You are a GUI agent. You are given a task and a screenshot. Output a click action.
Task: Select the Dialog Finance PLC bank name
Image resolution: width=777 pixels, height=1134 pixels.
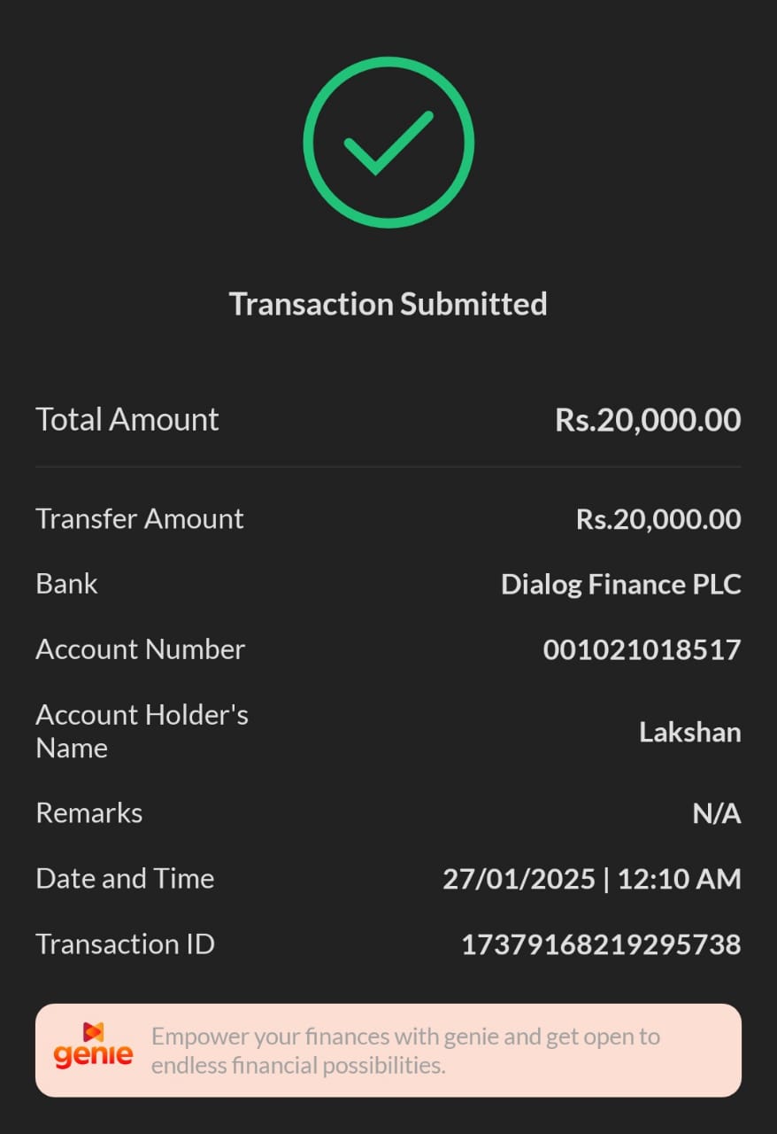(620, 584)
